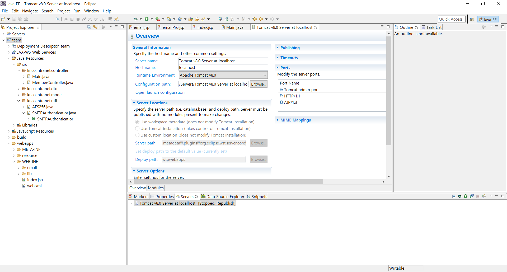Viewport: 507px width, 272px height.
Task: Open Project Explorer View Menu triangle
Action: [x=111, y=27]
